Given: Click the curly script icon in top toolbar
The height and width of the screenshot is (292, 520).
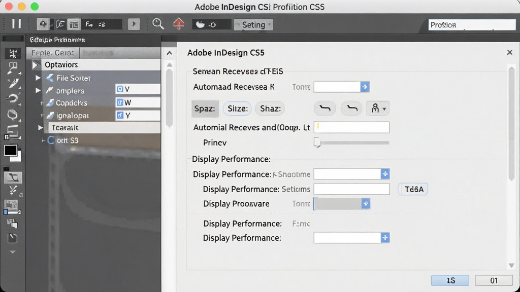Looking at the screenshot, I should coord(60,24).
